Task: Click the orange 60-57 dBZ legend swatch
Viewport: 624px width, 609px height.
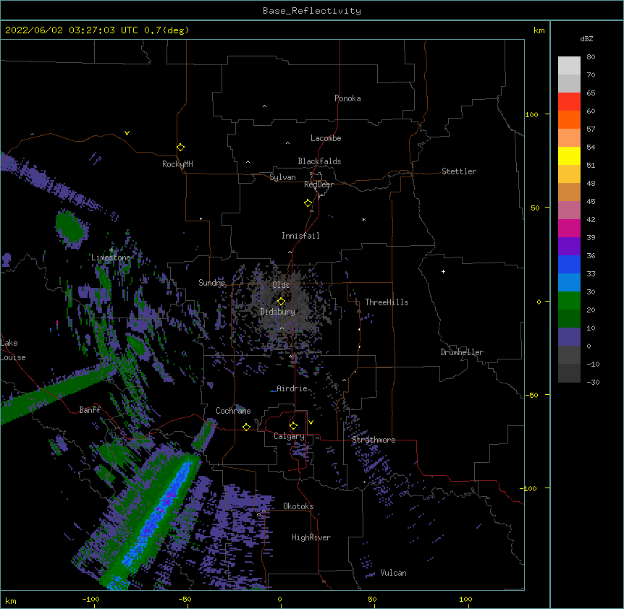Action: click(569, 119)
